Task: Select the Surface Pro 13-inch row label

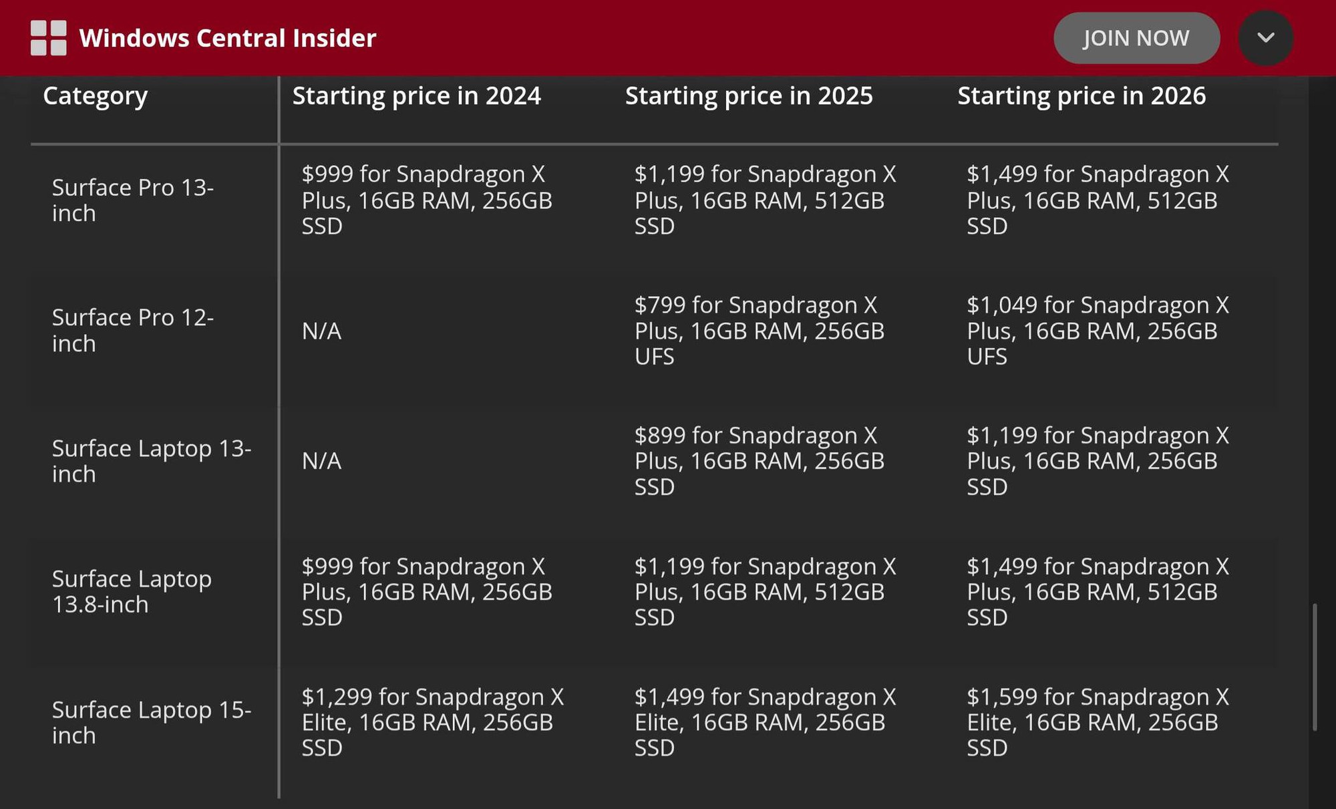Action: (x=133, y=200)
